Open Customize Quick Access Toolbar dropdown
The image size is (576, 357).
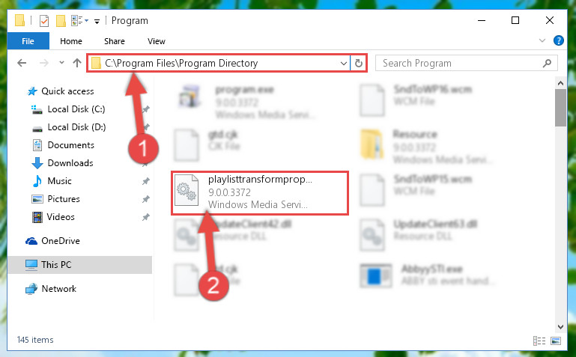click(x=97, y=21)
